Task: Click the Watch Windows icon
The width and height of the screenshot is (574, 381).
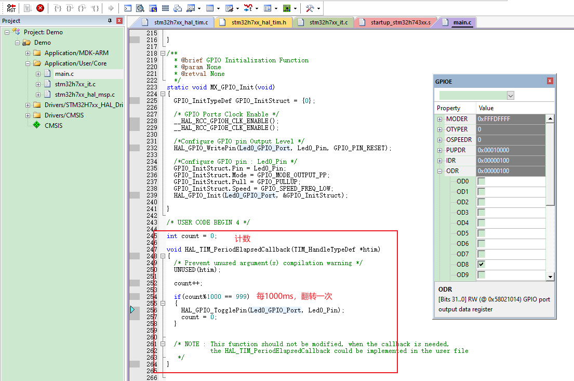Action: (x=191, y=8)
